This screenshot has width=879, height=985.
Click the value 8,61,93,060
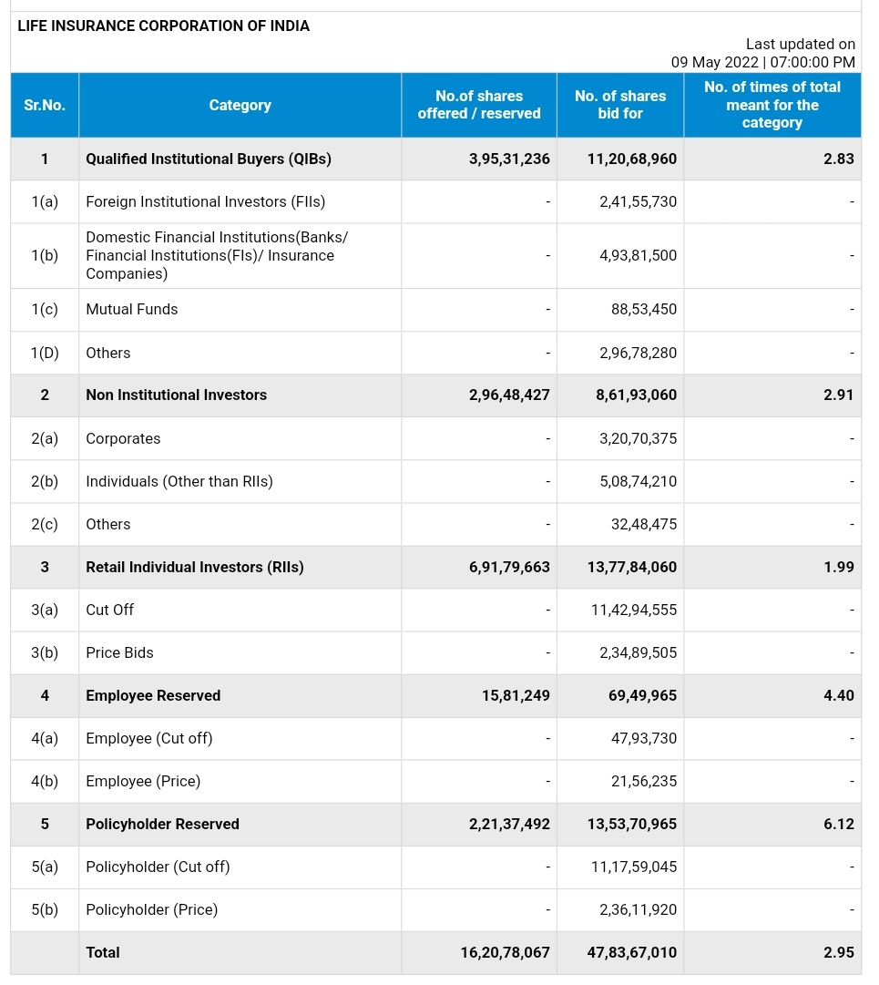pos(636,395)
